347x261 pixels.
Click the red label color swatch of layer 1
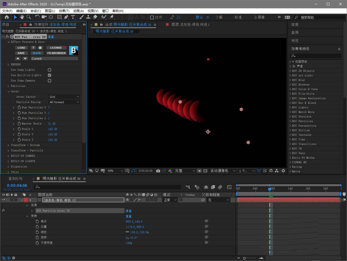point(26,200)
